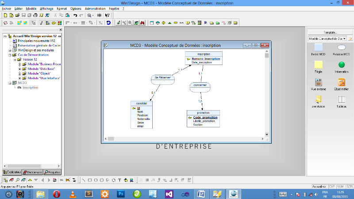Open VLC from the Windows taskbar
The height and width of the screenshot is (199, 354).
pos(73,194)
